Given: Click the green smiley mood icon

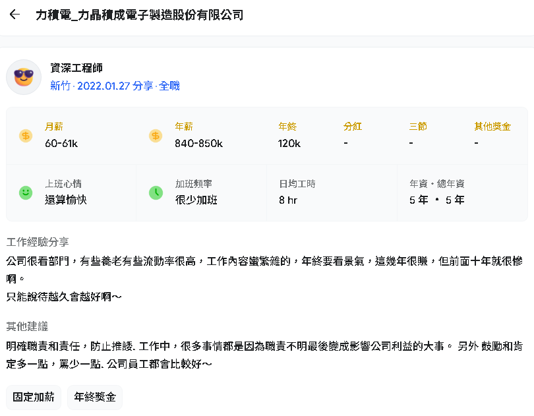Looking at the screenshot, I should pyautogui.click(x=26, y=193).
